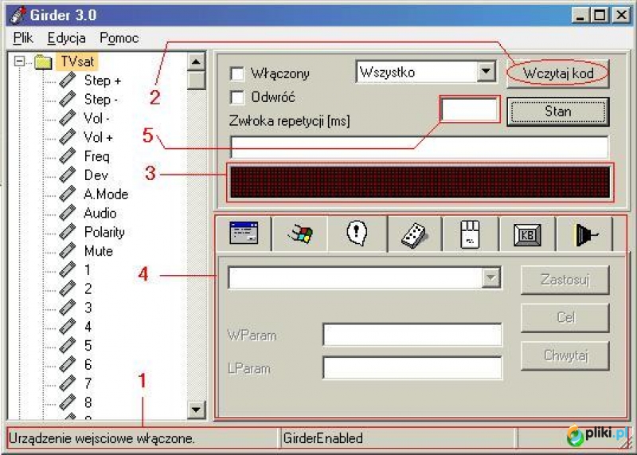Select the Mute command label
Screen dimensions: 637x455
[x=98, y=251]
